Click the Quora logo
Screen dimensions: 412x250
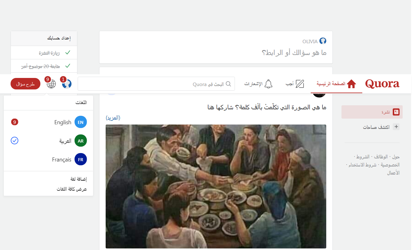[382, 84]
